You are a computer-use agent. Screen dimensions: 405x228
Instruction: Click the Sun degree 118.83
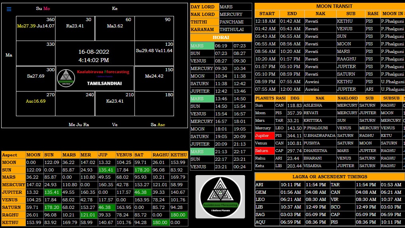point(294,105)
